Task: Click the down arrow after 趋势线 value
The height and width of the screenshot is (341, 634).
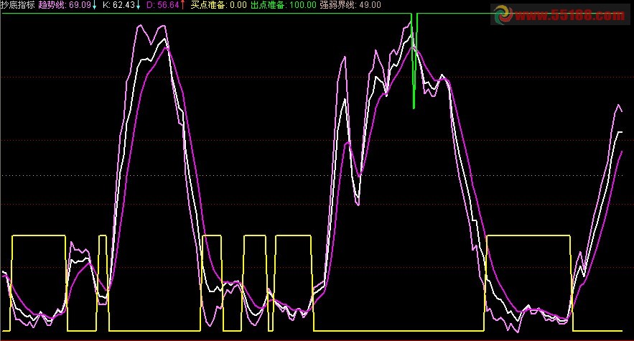Action: coord(94,5)
